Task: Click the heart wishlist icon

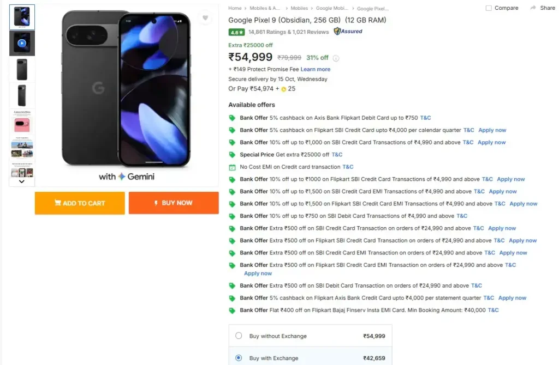Action: [205, 18]
